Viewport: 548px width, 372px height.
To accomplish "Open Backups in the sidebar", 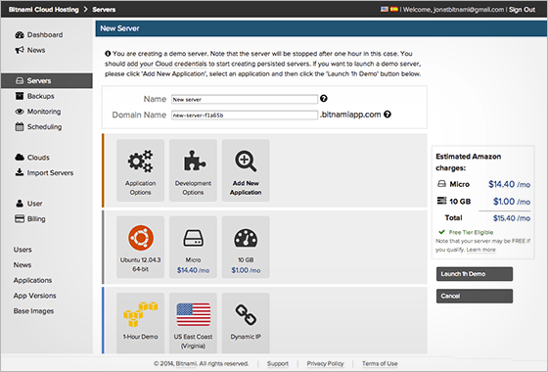I will [x=34, y=96].
